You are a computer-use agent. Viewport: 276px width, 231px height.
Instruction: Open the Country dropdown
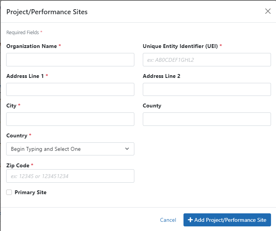point(70,149)
